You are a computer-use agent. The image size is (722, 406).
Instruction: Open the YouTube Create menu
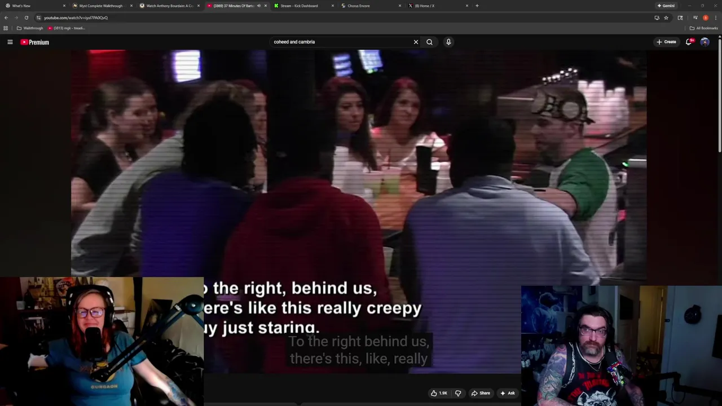pos(666,42)
